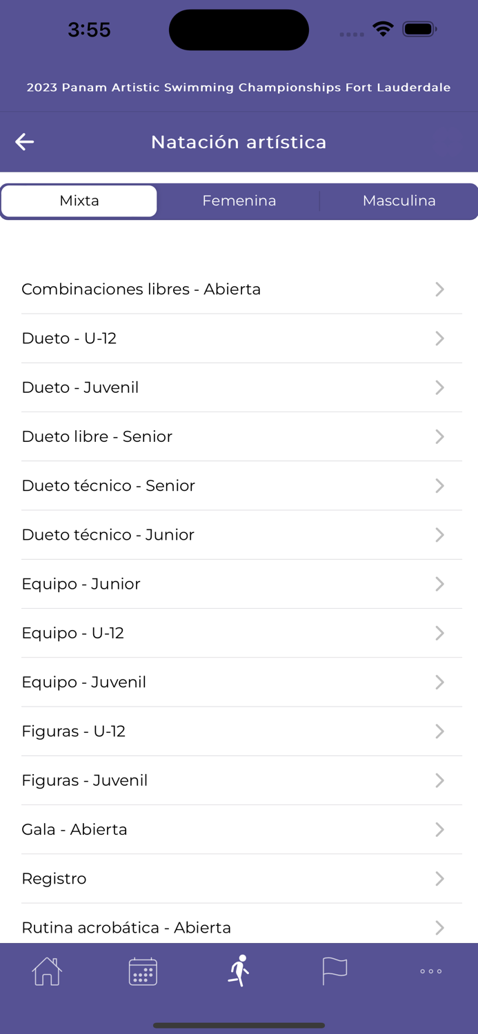Viewport: 478px width, 1034px height.
Task: Tap the Natación artística title bar
Action: [x=239, y=142]
